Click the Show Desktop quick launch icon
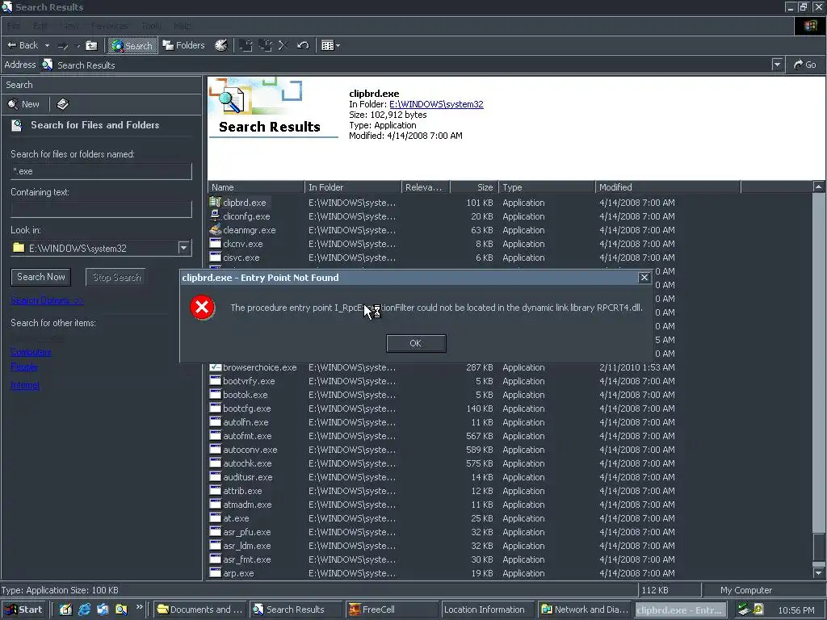The width and height of the screenshot is (827, 620). click(x=65, y=610)
